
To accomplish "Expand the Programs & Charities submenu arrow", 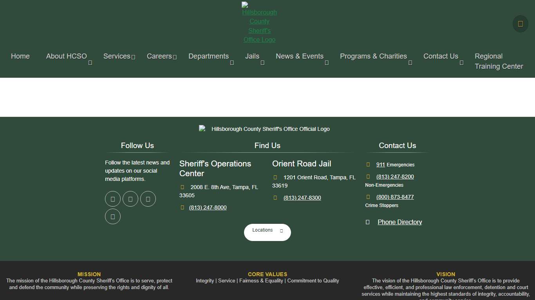I will pyautogui.click(x=410, y=62).
